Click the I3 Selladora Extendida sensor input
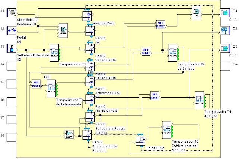Screen dimensions: 239x159 pyautogui.click(x=12, y=48)
